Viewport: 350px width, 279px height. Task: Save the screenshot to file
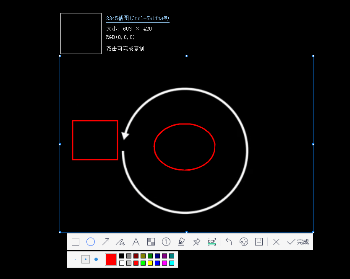(x=259, y=242)
